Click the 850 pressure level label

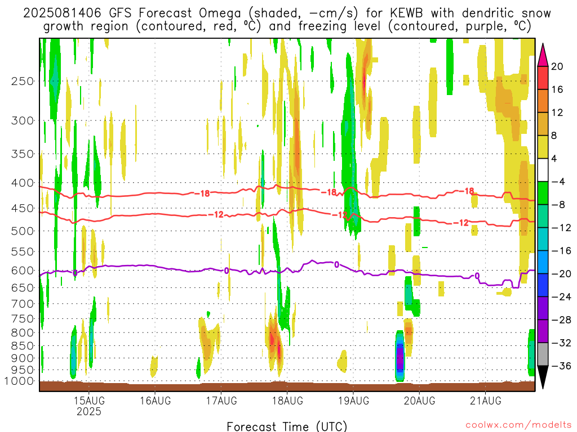[23, 346]
